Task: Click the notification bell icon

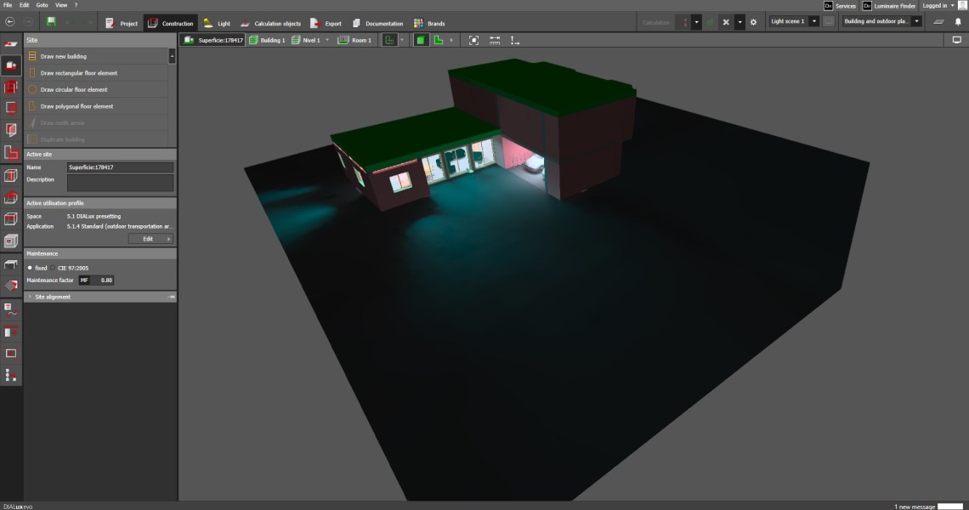Action: [x=958, y=22]
